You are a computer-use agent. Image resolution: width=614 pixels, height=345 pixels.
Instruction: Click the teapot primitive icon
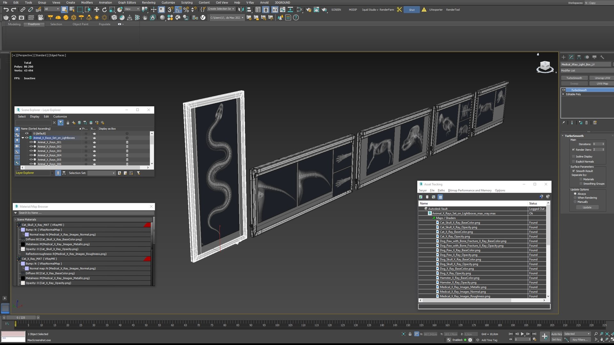click(x=6, y=18)
